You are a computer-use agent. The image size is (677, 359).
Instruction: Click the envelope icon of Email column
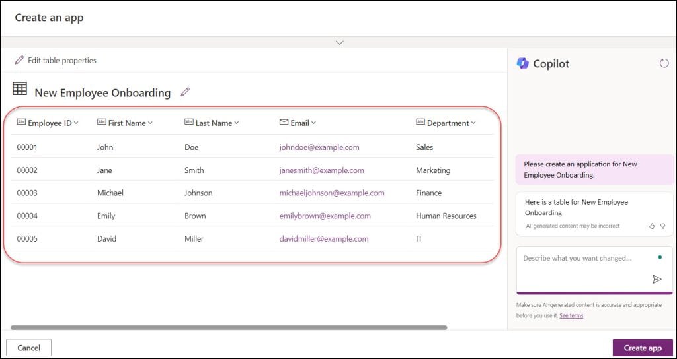tap(284, 122)
